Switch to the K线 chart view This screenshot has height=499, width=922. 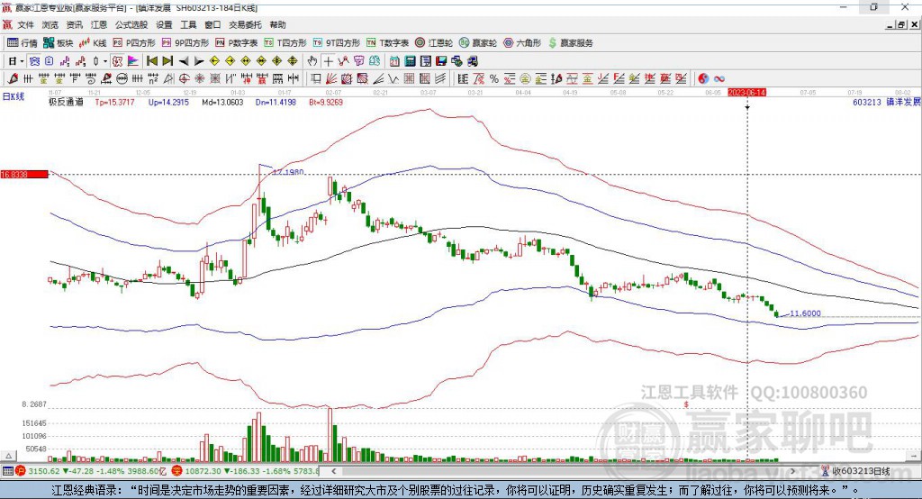pyautogui.click(x=93, y=43)
